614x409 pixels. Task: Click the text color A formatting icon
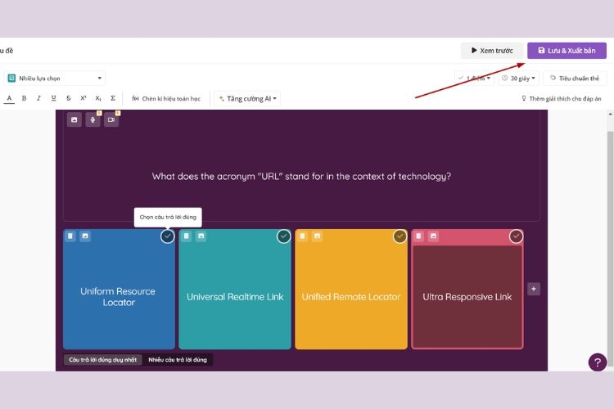[9, 98]
